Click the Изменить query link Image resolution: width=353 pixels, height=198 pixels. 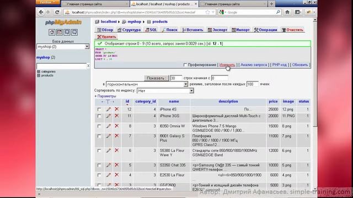pos(227,65)
